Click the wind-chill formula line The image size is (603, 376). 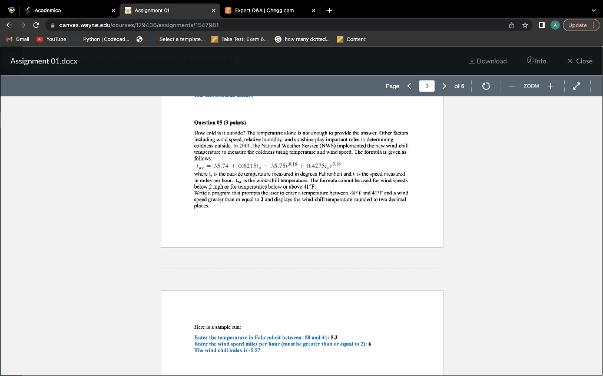pyautogui.click(x=268, y=166)
